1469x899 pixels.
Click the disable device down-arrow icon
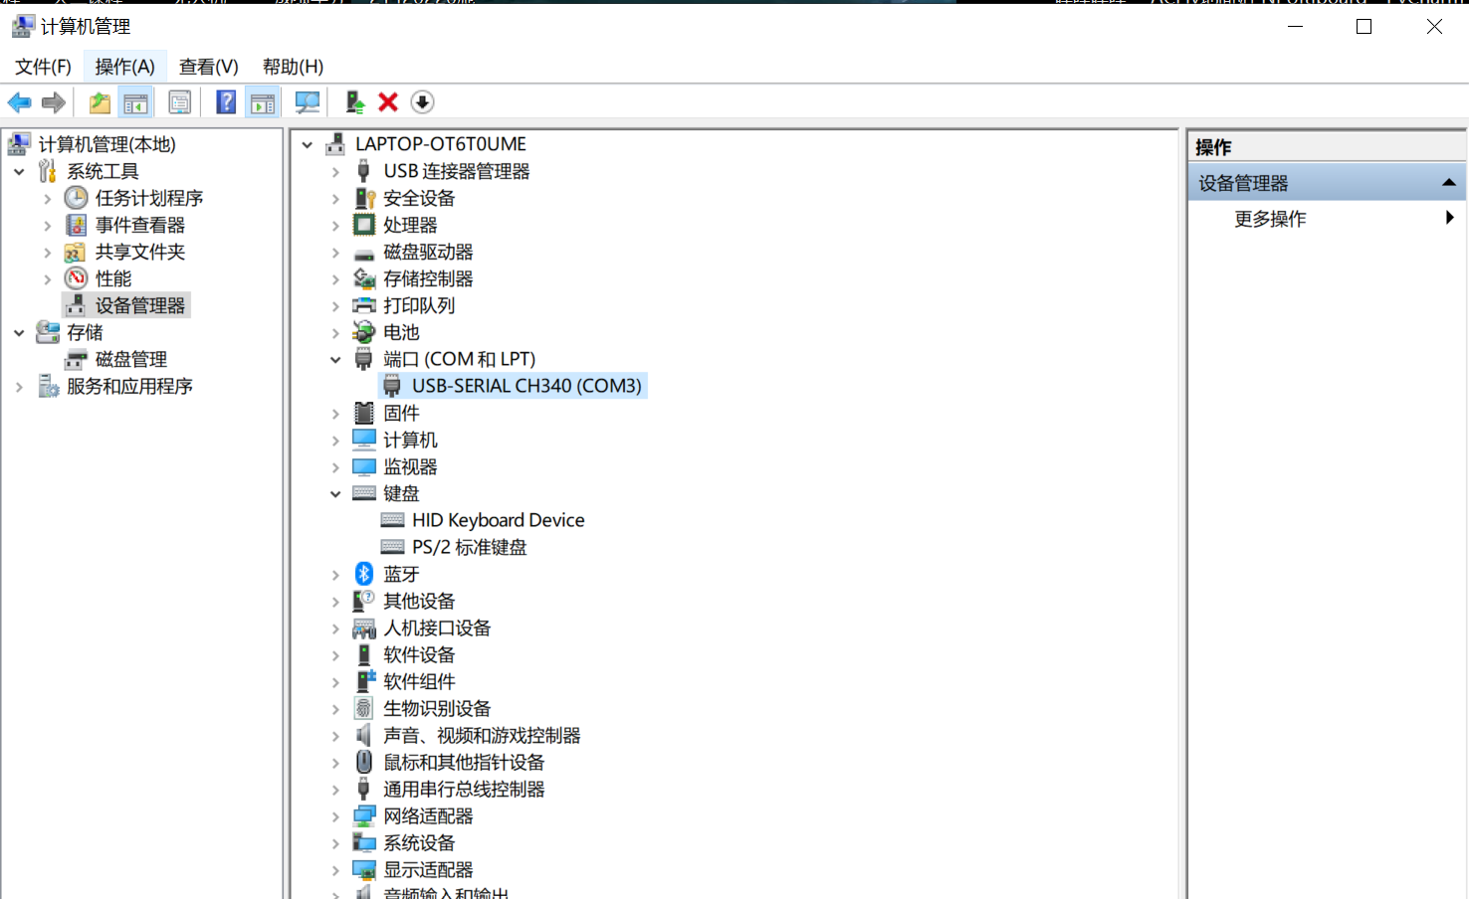(x=422, y=102)
